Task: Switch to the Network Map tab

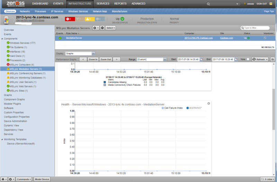Action: click(x=100, y=11)
